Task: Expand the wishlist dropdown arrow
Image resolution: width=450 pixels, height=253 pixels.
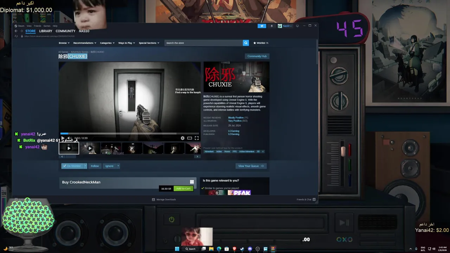Action: tap(85, 166)
